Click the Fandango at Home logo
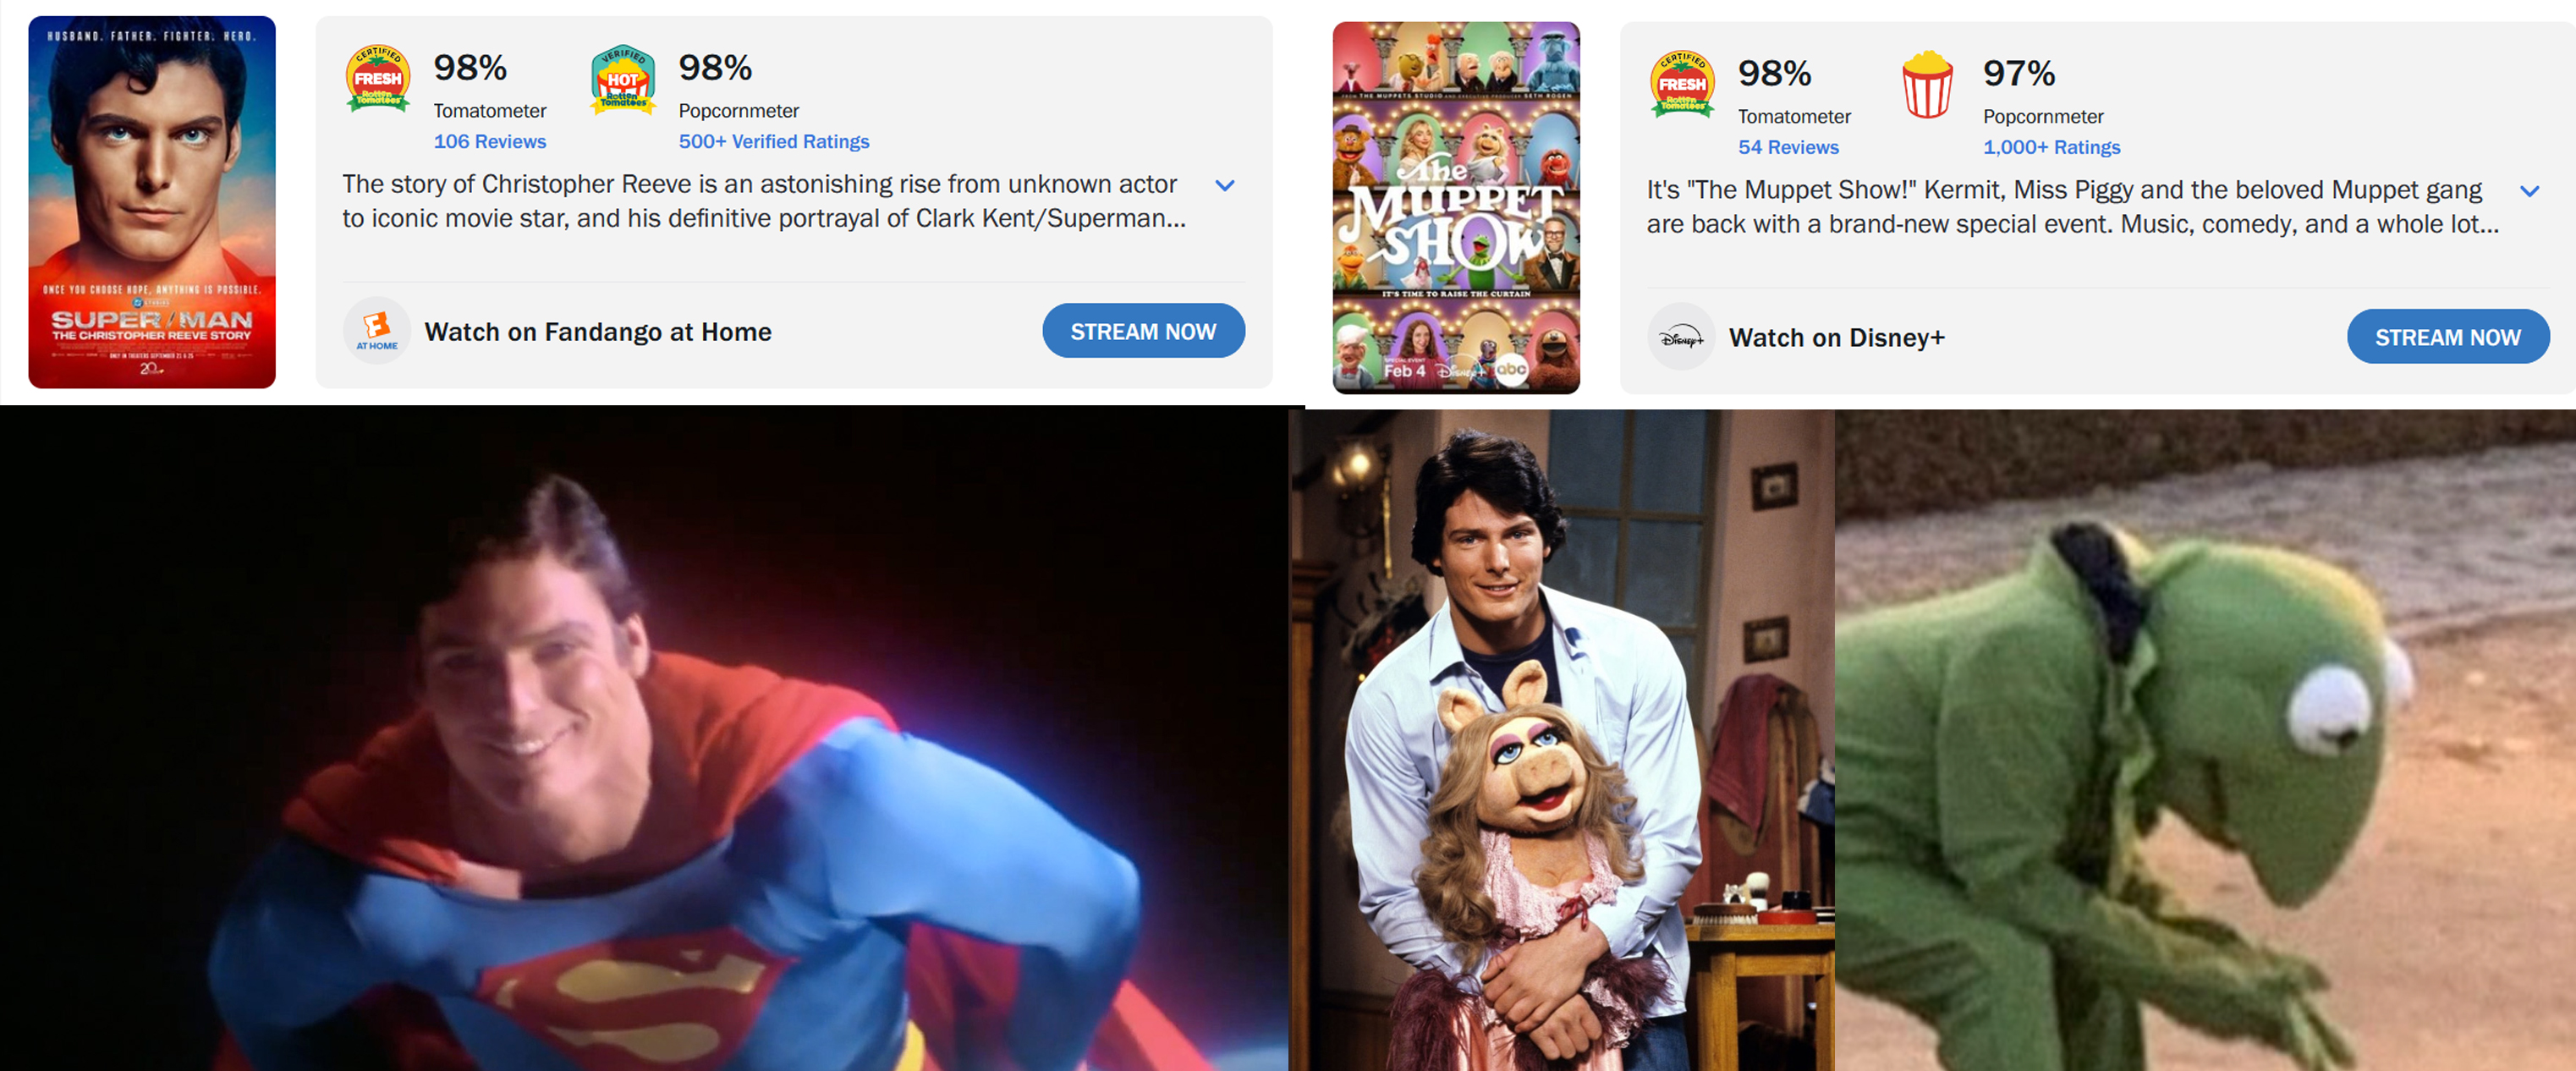This screenshot has height=1071, width=2576. pyautogui.click(x=377, y=330)
